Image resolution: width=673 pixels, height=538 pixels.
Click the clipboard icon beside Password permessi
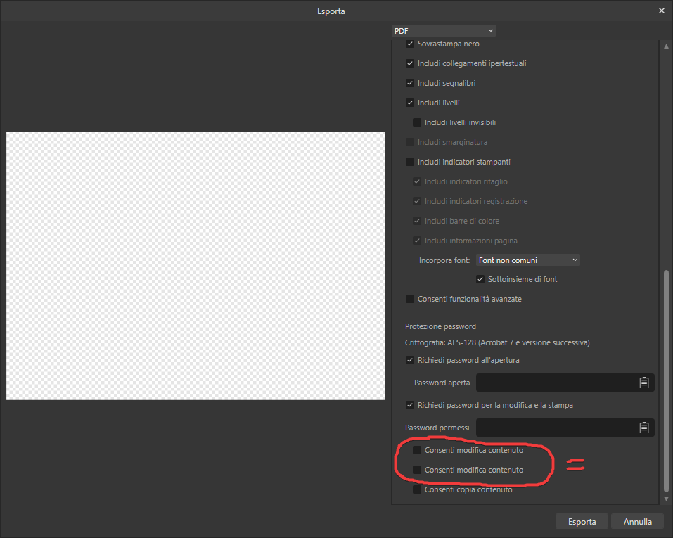point(643,428)
